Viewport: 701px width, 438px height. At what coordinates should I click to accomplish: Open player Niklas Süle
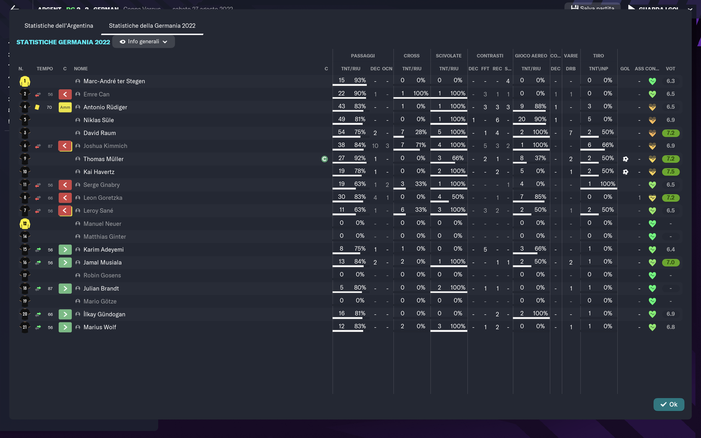coord(99,120)
